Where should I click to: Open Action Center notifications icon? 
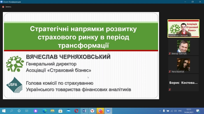(198, 111)
